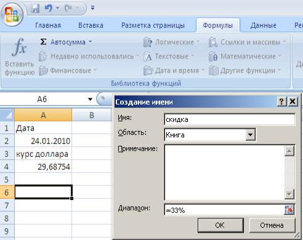Open Дата и время functions menu
This screenshot has height=240, width=303.
tap(174, 71)
